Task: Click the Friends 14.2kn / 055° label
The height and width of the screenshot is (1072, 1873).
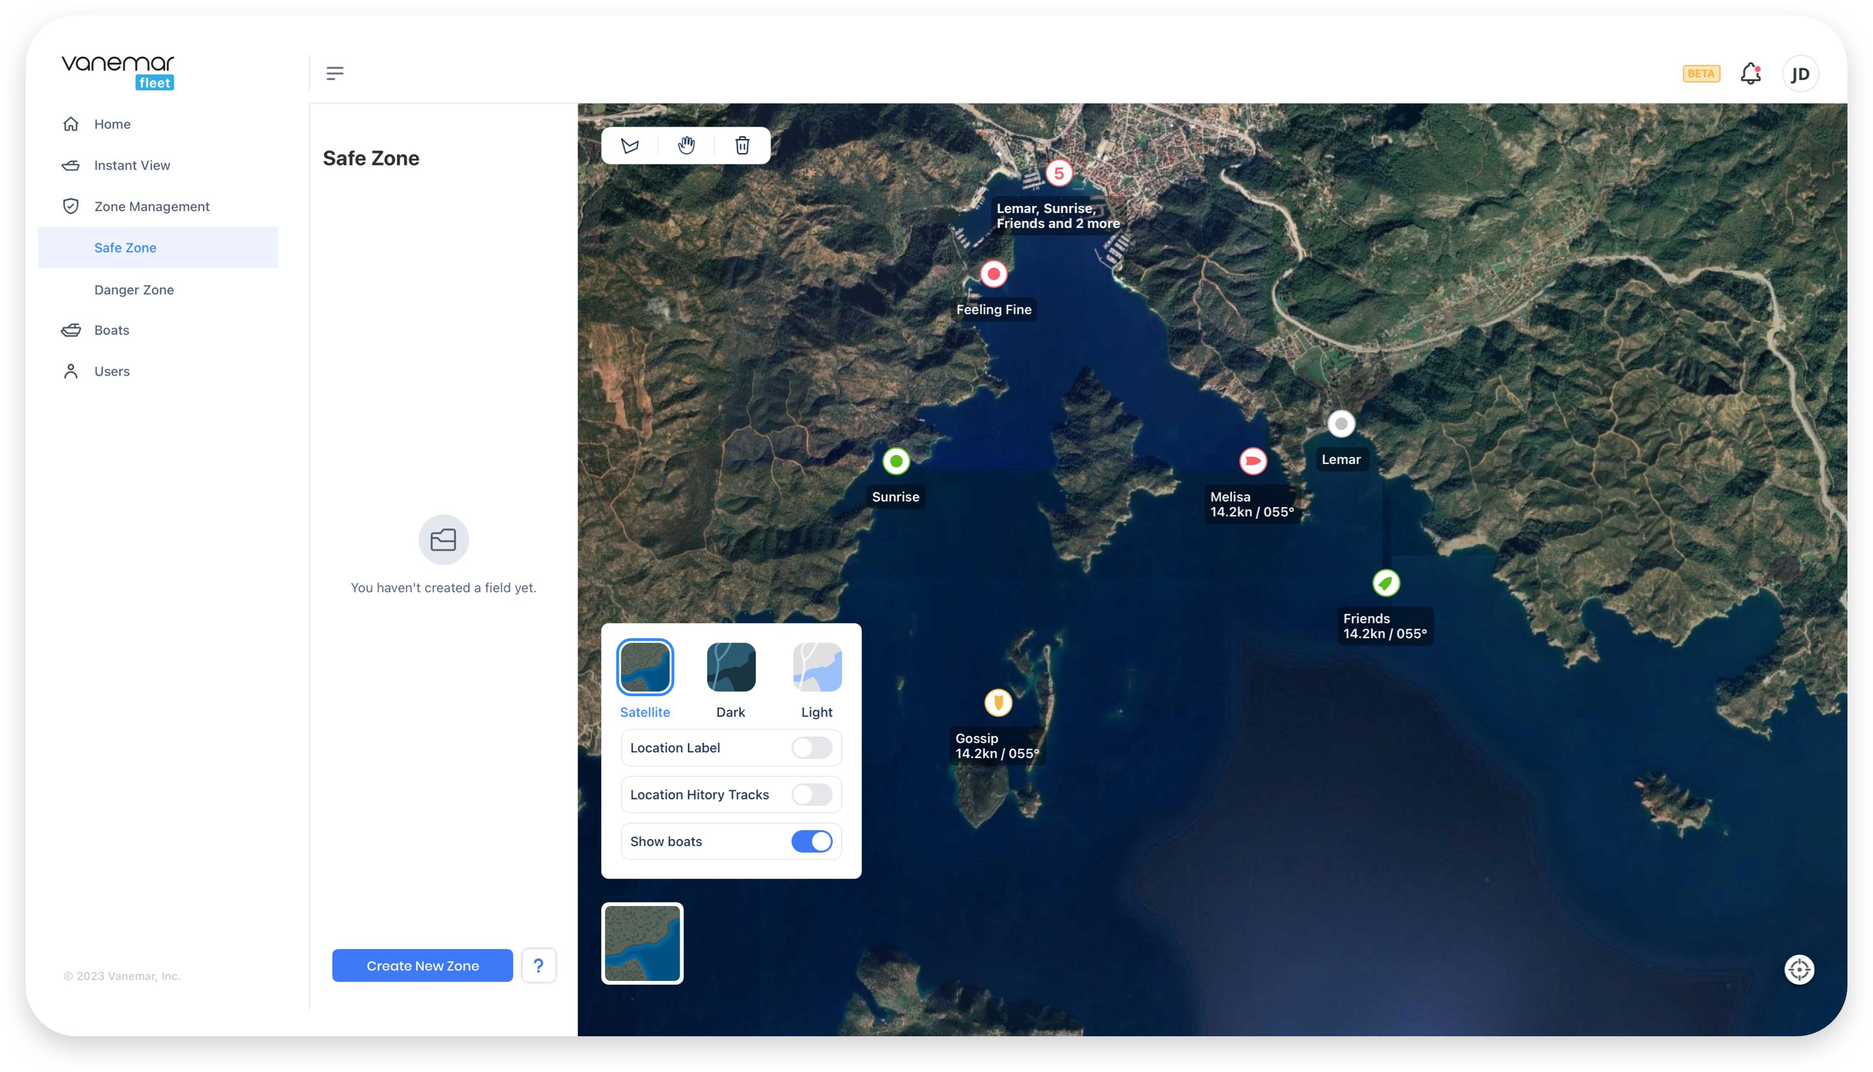Action: point(1385,627)
